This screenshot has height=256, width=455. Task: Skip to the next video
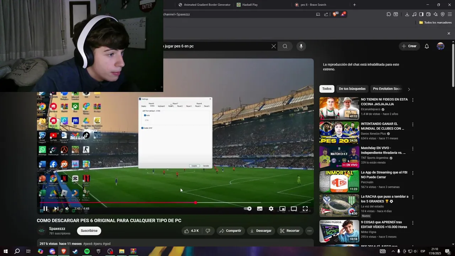point(56,209)
